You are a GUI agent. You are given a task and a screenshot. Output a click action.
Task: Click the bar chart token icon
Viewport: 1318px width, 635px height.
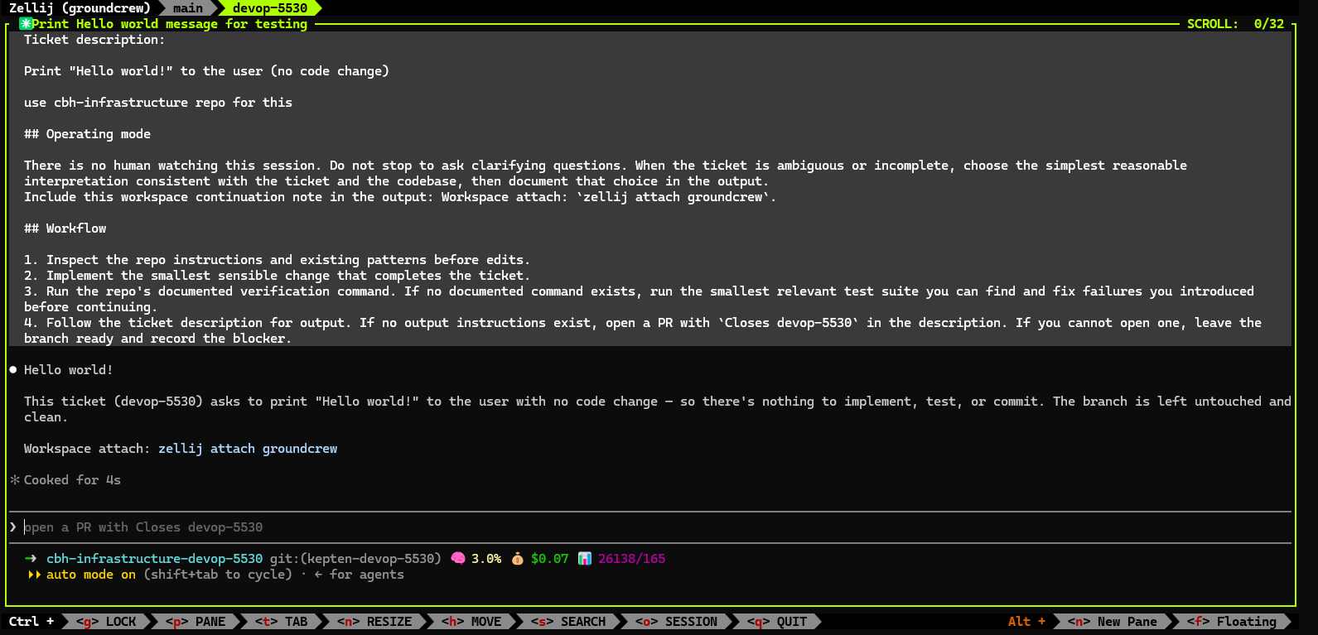pyautogui.click(x=584, y=559)
